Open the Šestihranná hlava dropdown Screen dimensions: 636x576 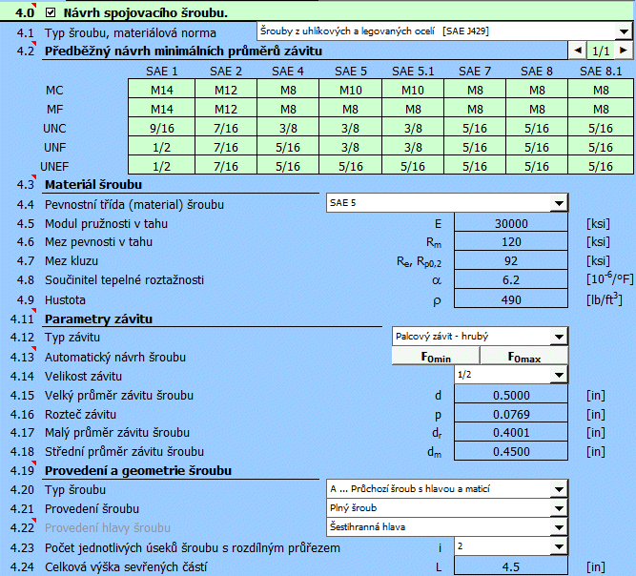pos(558,527)
